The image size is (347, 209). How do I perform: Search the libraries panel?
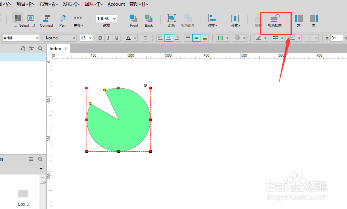[40, 159]
